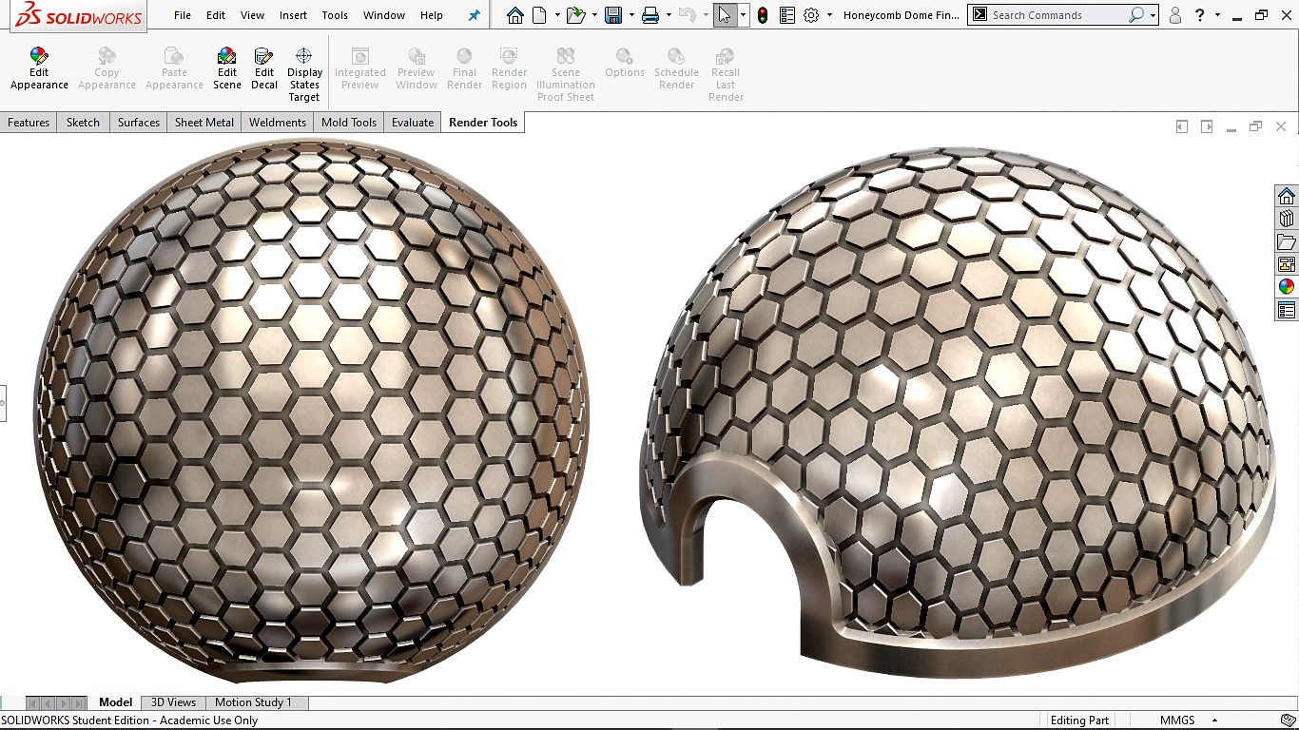Click the Rebuild traffic light icon
This screenshot has width=1299, height=730.
763,15
